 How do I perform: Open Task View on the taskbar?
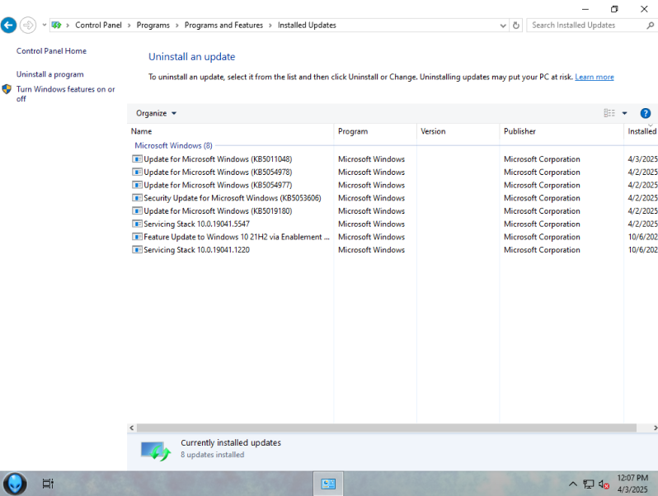48,484
